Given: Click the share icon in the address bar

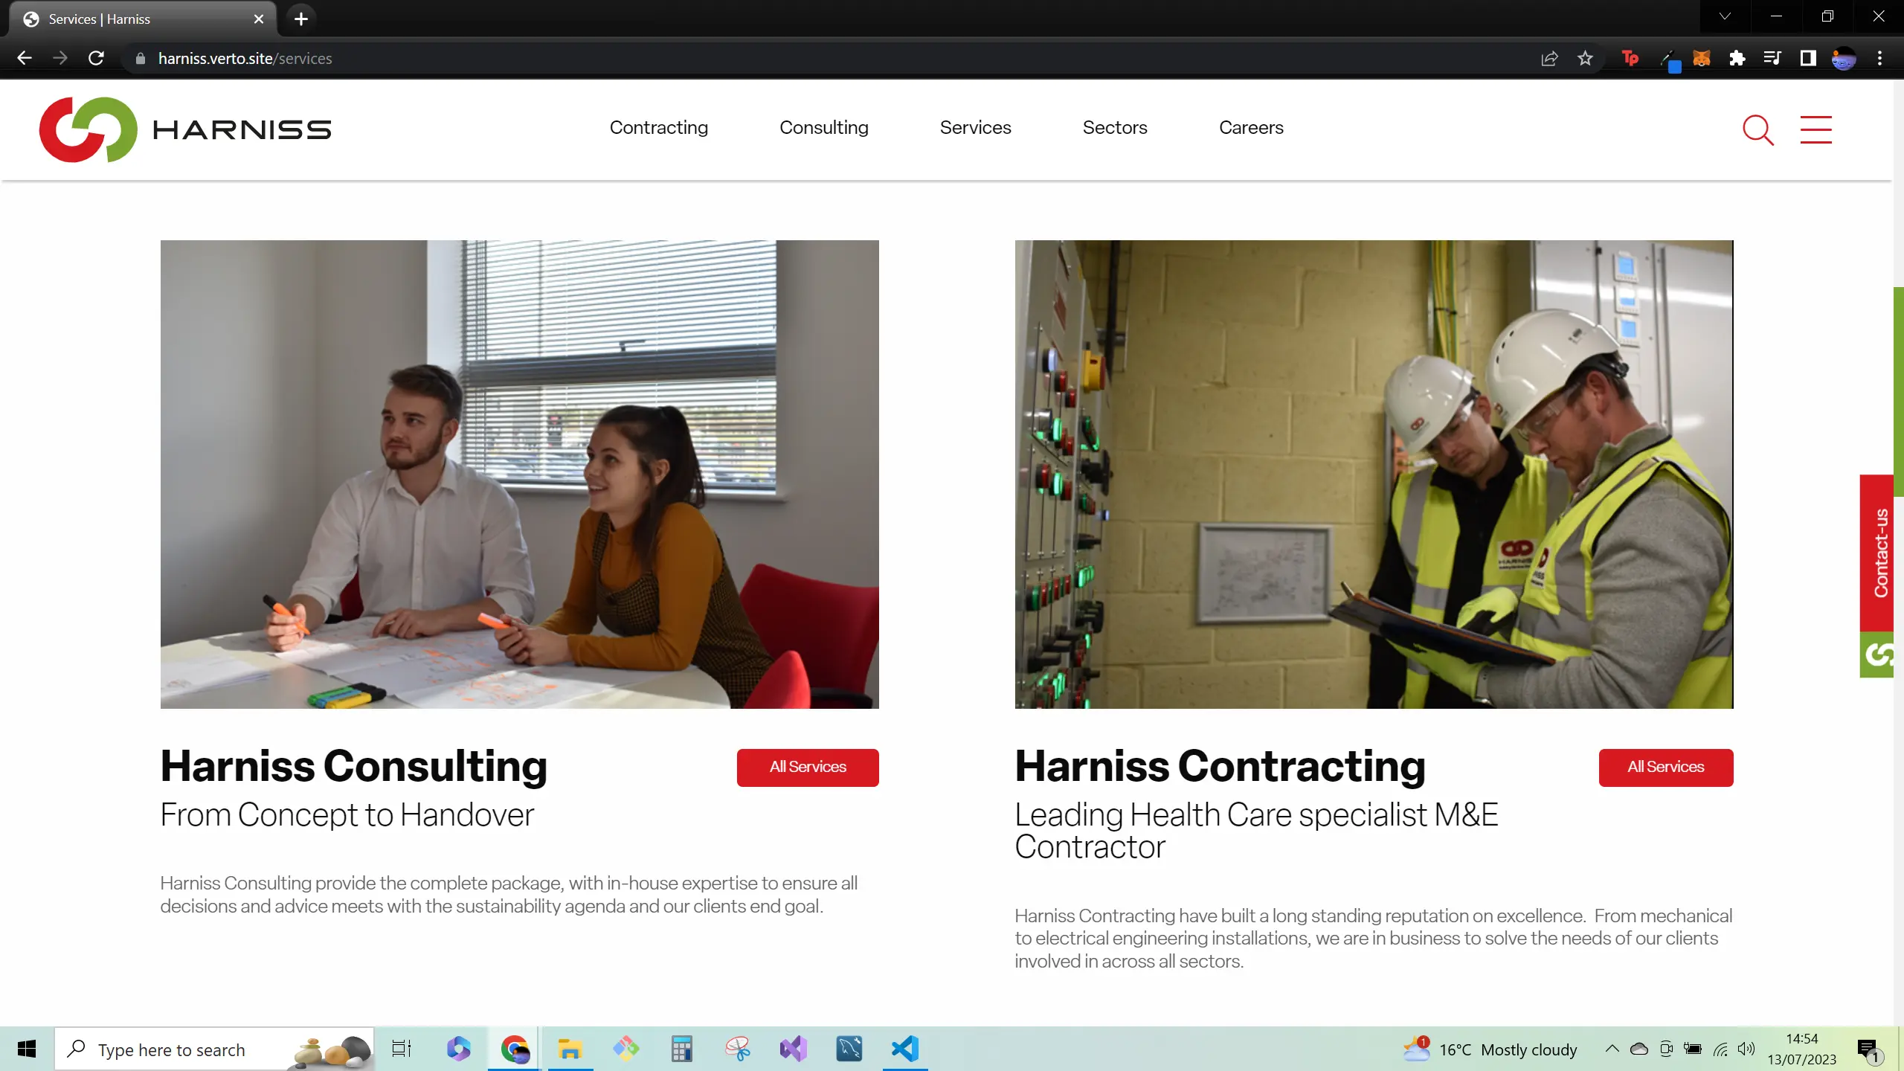Looking at the screenshot, I should coord(1549,58).
